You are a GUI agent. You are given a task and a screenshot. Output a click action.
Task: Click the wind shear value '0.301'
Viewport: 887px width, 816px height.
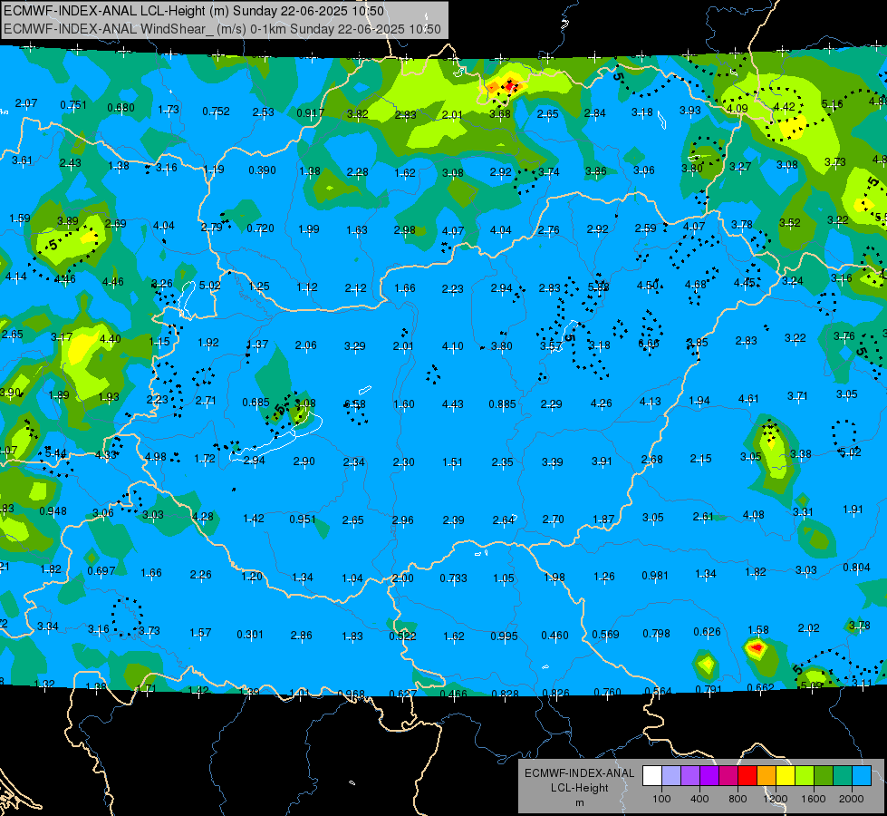coord(250,635)
